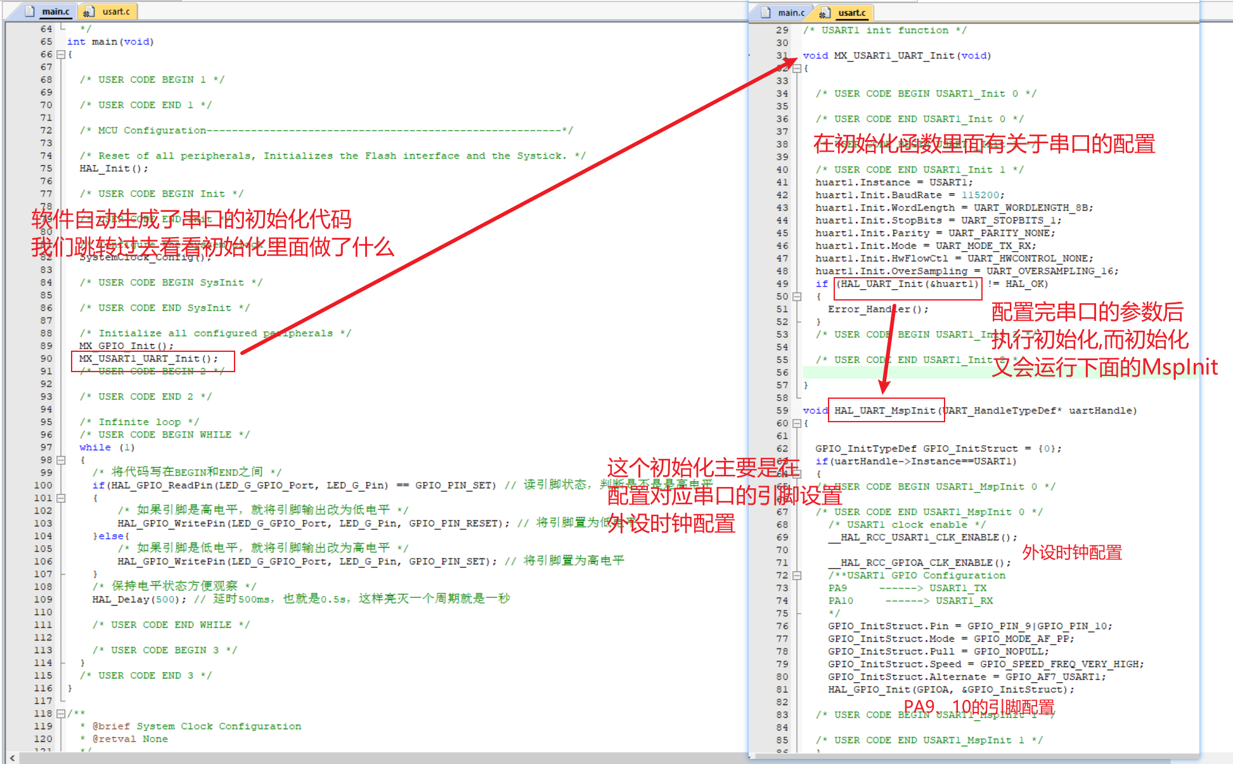1233x764 pixels.
Task: Click the 115200 baud rate value
Action: coord(979,195)
